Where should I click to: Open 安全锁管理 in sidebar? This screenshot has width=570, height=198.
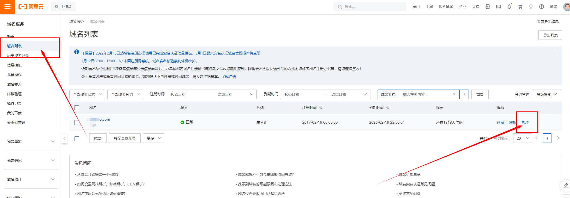point(16,123)
